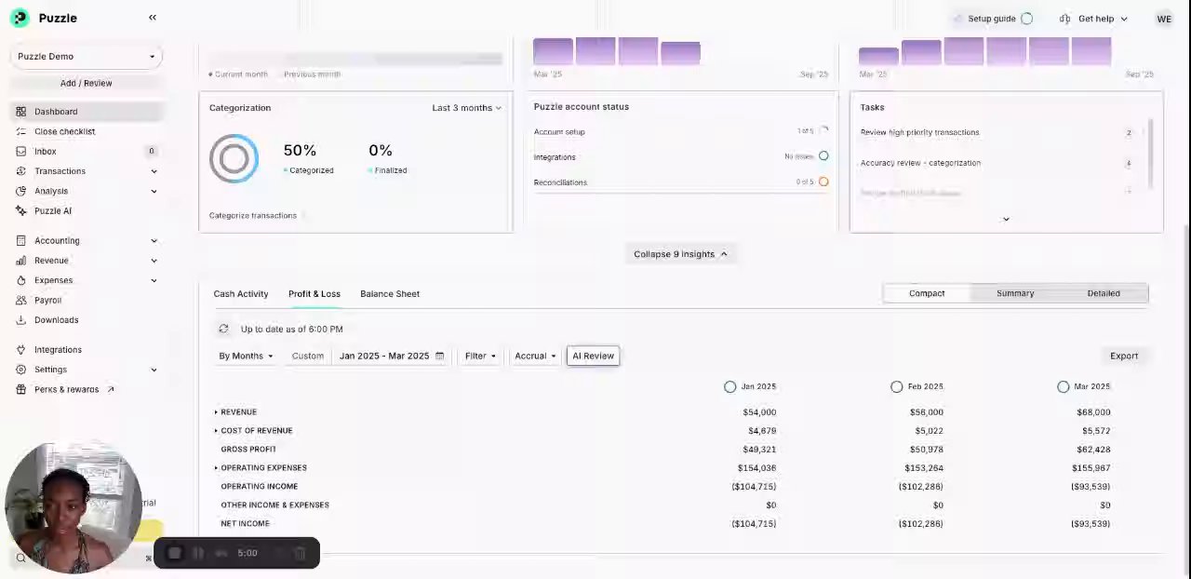
Task: Click the Accounting icon in sidebar
Action: (x=20, y=240)
